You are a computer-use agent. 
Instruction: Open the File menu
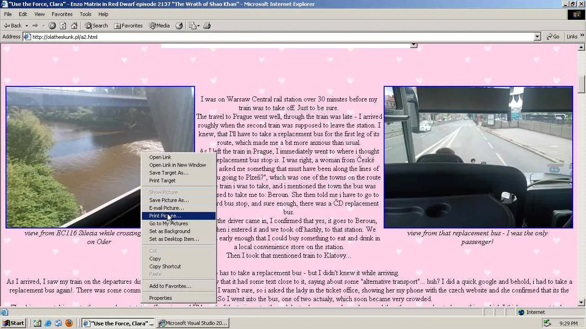pyautogui.click(x=8, y=14)
